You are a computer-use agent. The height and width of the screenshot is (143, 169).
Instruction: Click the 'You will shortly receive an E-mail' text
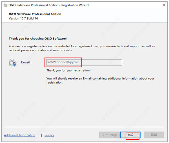pyautogui.click(x=100, y=80)
